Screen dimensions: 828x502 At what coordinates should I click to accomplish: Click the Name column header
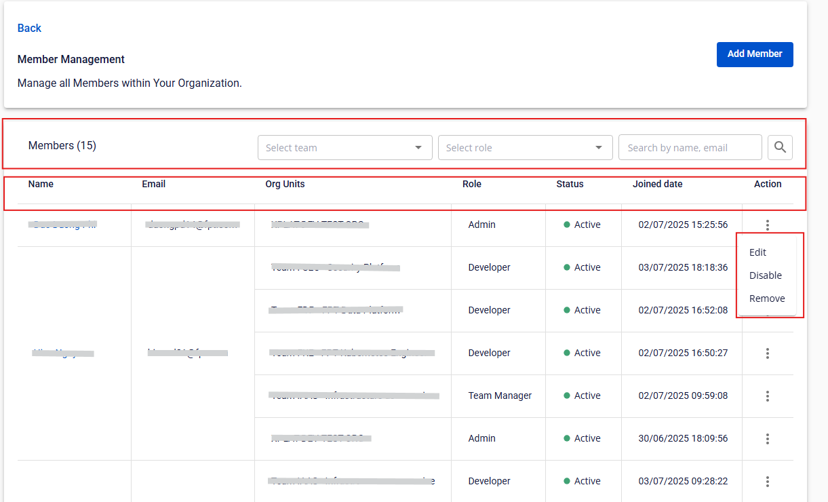[41, 184]
